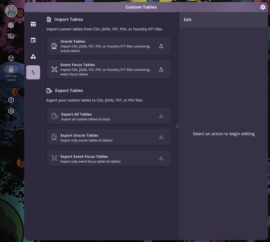Open the theater masks icon in sidebar
The height and width of the screenshot is (242, 270).
[x=11, y=36]
